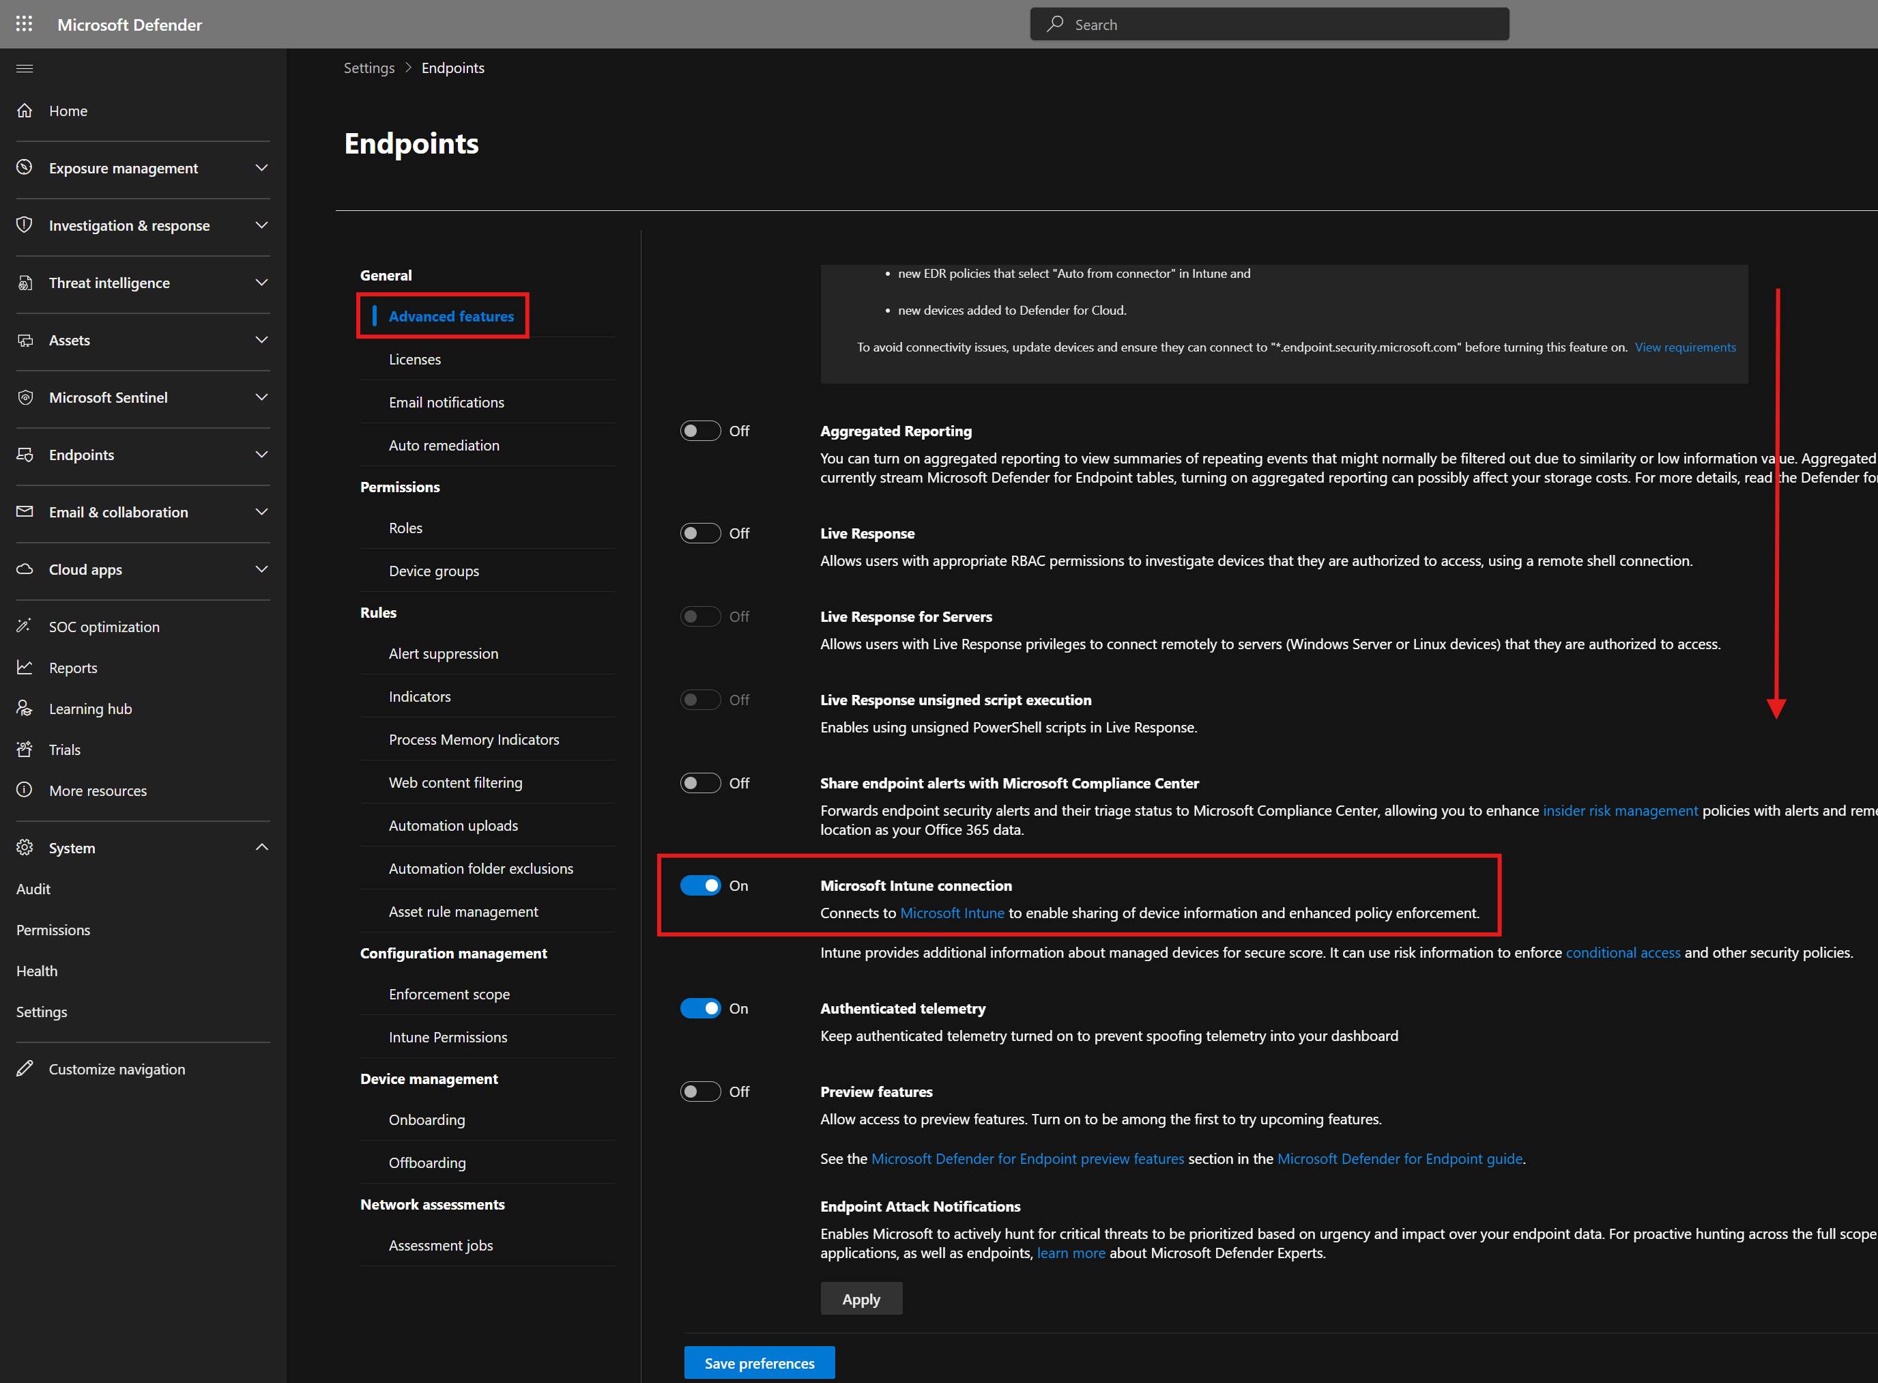The width and height of the screenshot is (1878, 1383).
Task: Expand Microsoft Sentinel chevron
Action: [261, 397]
